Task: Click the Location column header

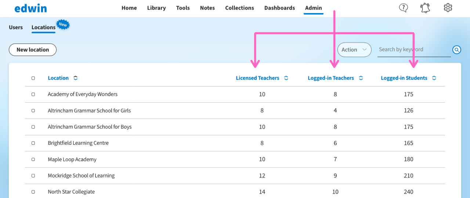Action: coord(58,78)
